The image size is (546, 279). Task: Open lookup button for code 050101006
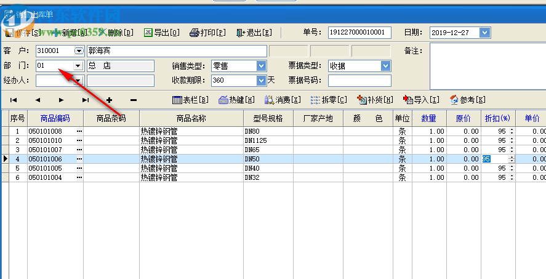click(x=80, y=159)
